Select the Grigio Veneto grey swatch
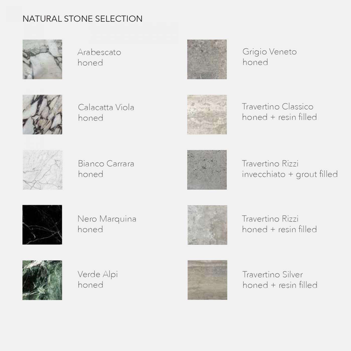The height and width of the screenshot is (351, 351). pyautogui.click(x=207, y=59)
